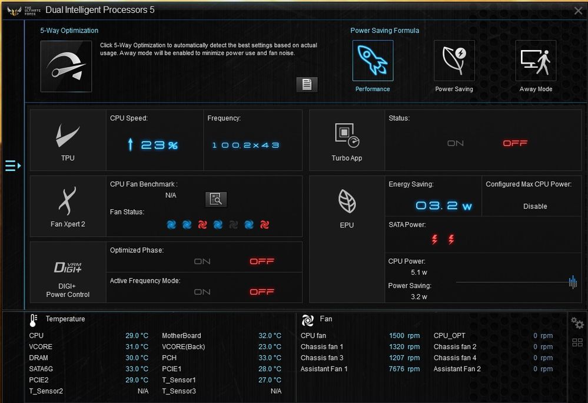Open the EPU leaf icon
This screenshot has width=588, height=403.
(347, 201)
